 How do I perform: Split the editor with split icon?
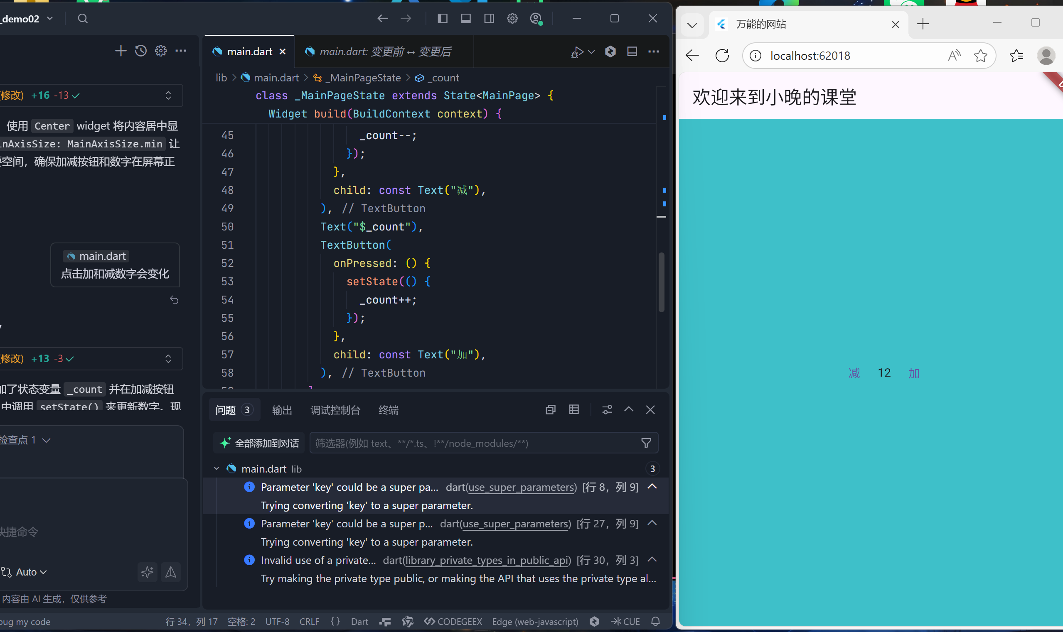[632, 51]
